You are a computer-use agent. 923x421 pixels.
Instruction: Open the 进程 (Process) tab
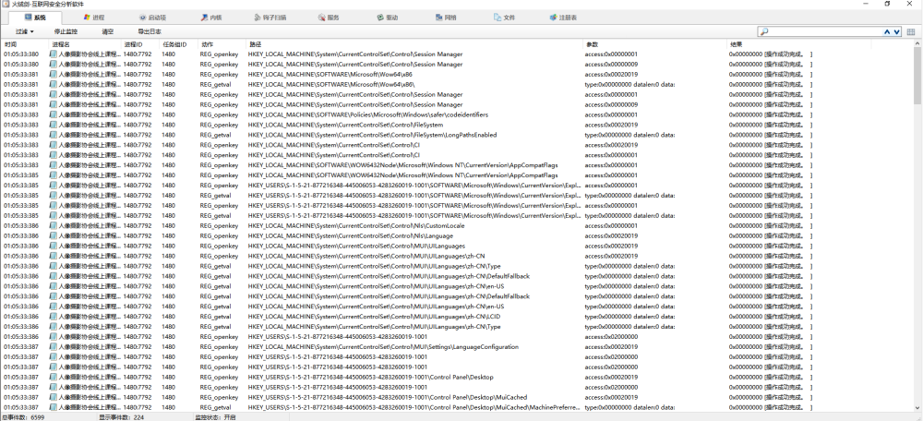tap(93, 18)
